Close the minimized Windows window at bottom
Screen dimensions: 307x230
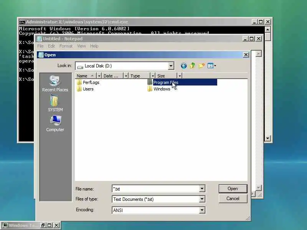56,225
